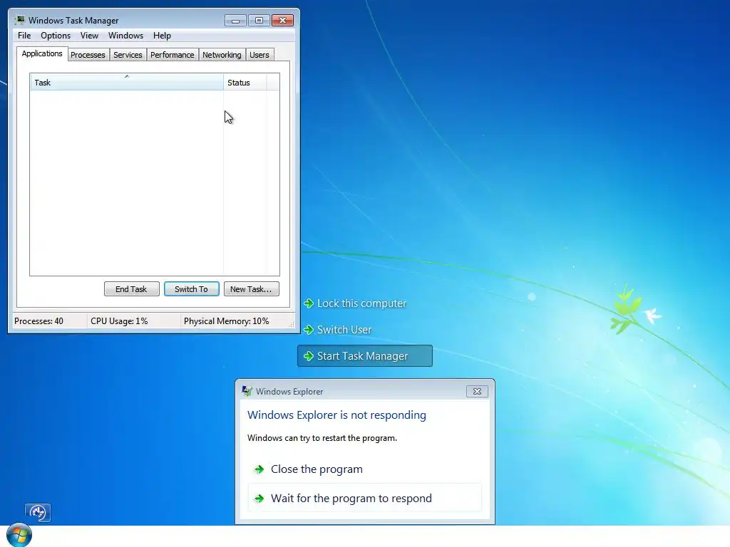Click the End Task button
This screenshot has width=730, height=547.
click(x=131, y=289)
